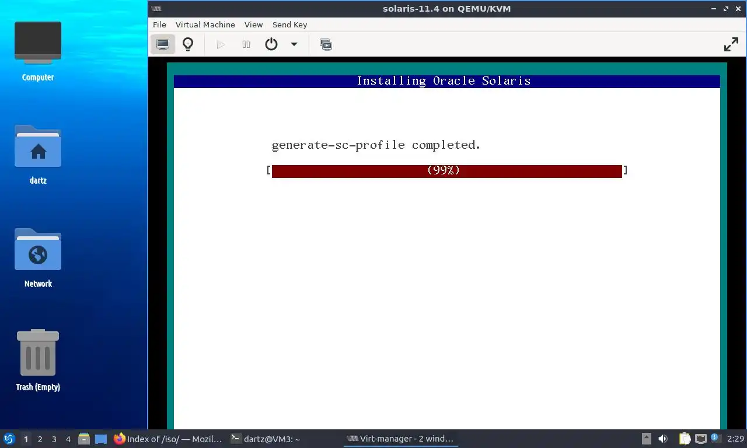This screenshot has width=747, height=448.
Task: Click the 'Installing Oracle Solaris' header
Action: [x=444, y=81]
